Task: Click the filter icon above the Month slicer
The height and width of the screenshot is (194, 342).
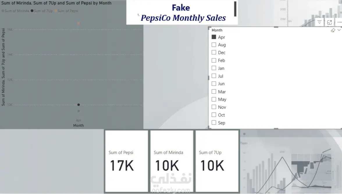Action: [319, 22]
